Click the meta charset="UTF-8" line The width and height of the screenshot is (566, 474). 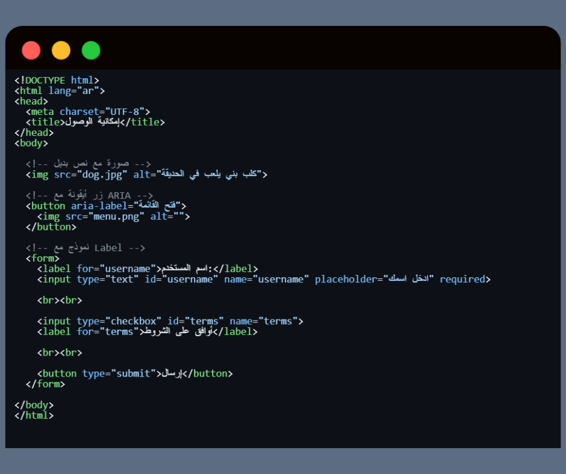87,112
